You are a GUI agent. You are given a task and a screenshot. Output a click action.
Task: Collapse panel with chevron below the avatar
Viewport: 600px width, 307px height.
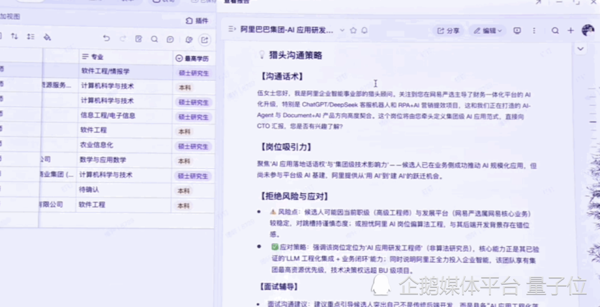coord(581,49)
